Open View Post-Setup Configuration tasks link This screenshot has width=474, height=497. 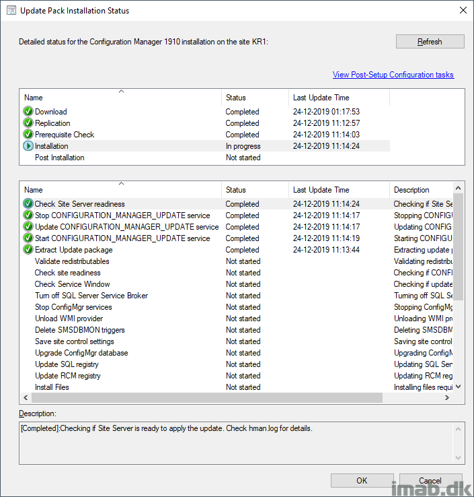coord(393,75)
